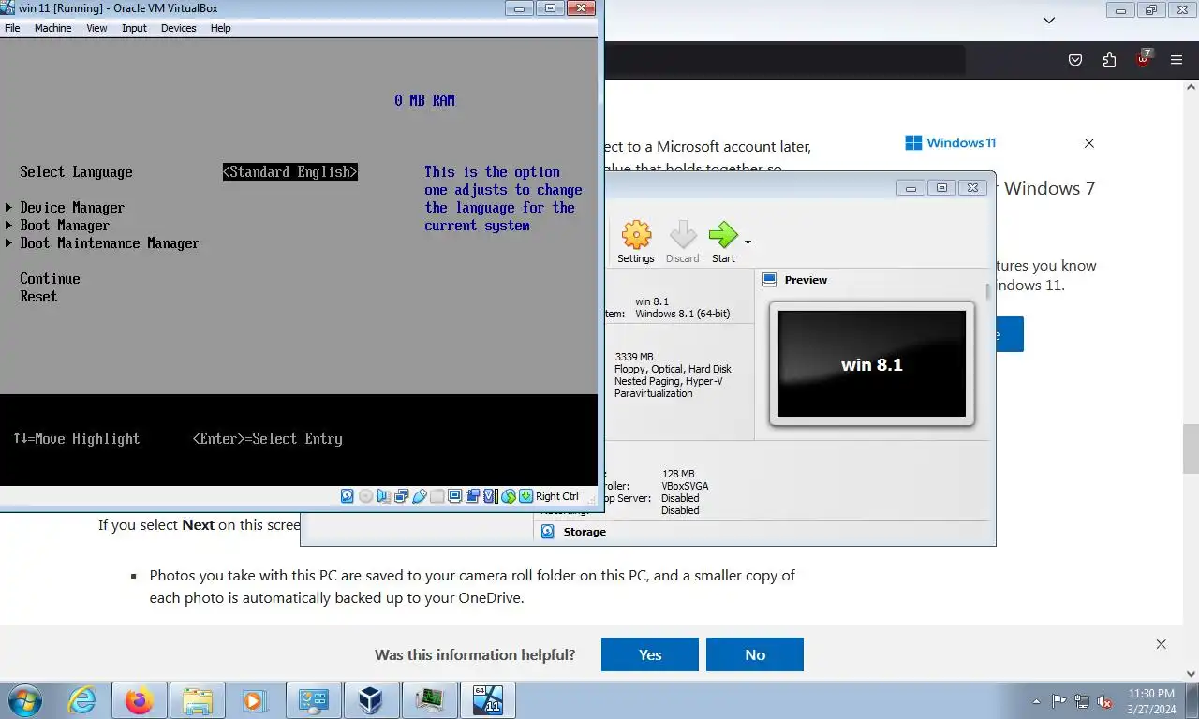
Task: Close the Windows 11 banner with X
Action: [x=1089, y=143]
